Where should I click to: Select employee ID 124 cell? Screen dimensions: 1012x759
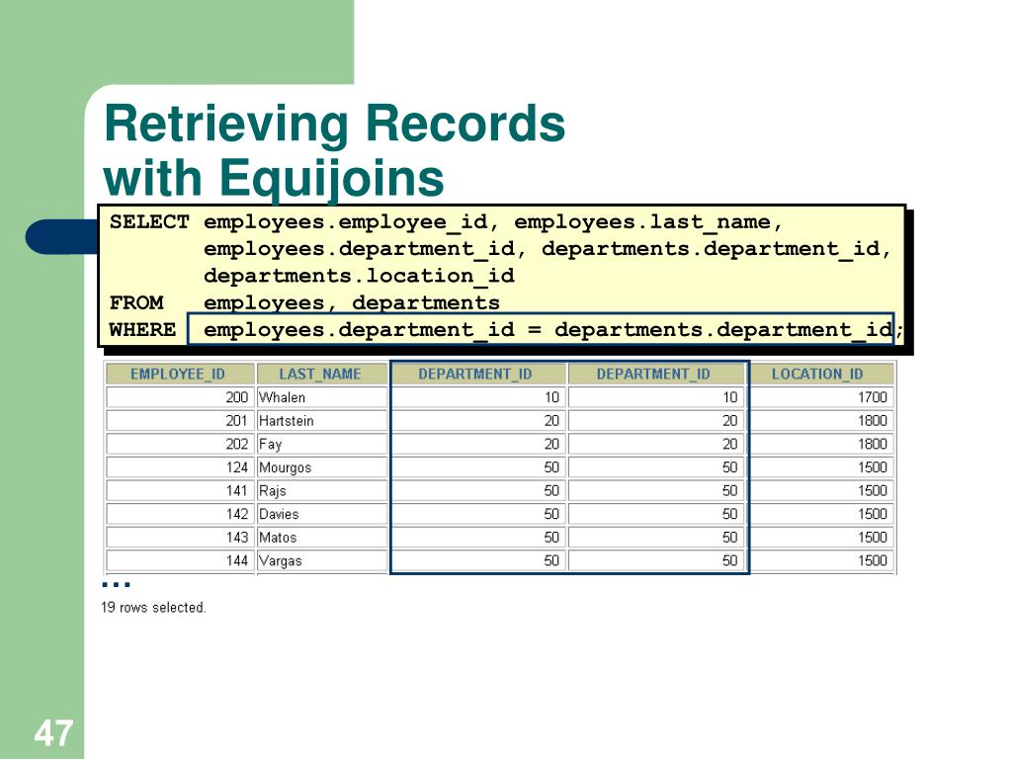[180, 466]
